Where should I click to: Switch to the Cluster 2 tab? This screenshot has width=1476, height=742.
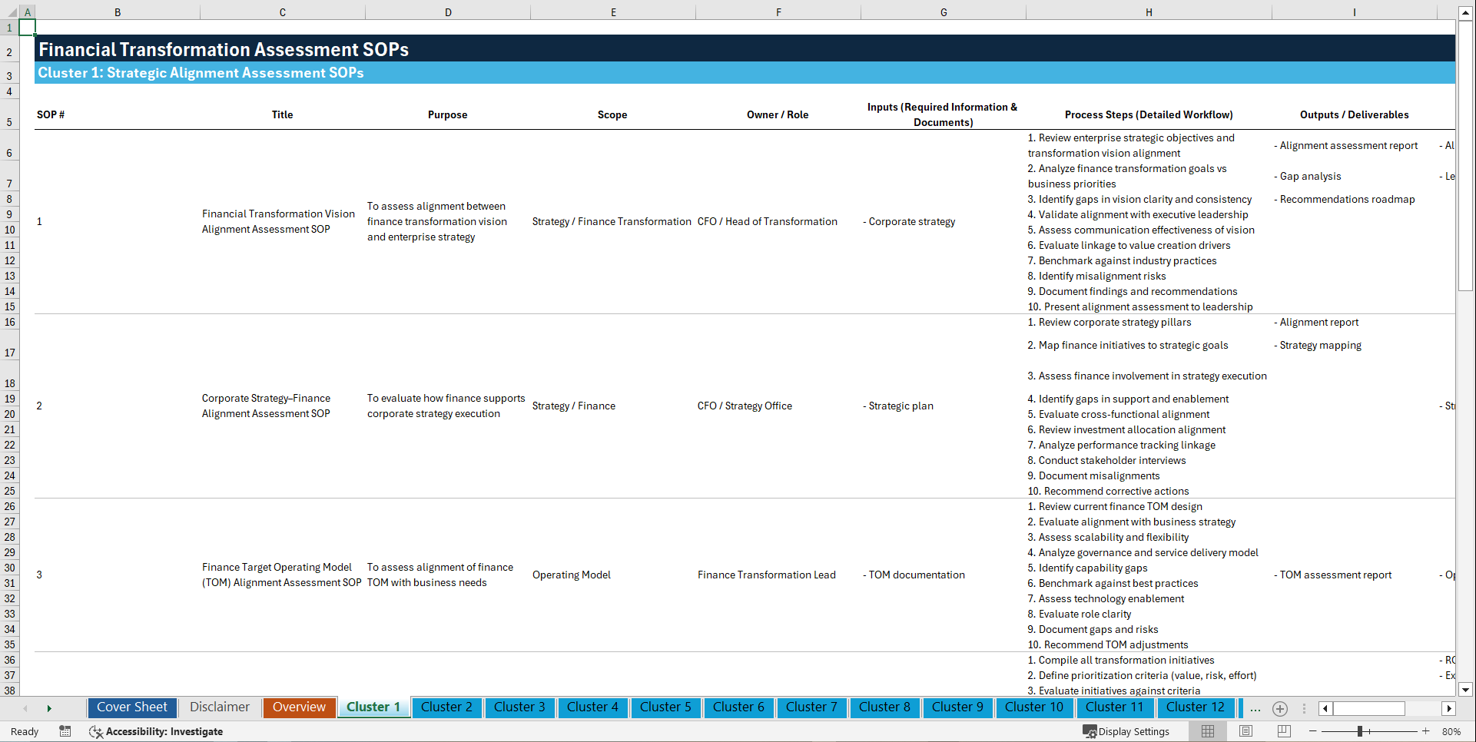446,707
